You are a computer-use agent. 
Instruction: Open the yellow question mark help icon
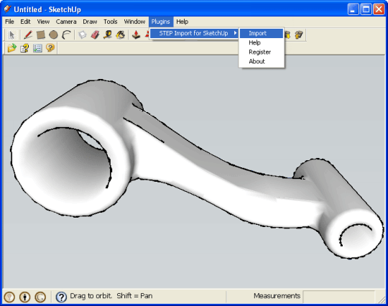tap(50, 47)
